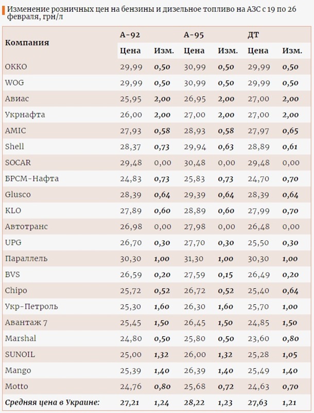Click the Укр-Петроль company name
Image resolution: width=314 pixels, height=413 pixels.
[31, 306]
